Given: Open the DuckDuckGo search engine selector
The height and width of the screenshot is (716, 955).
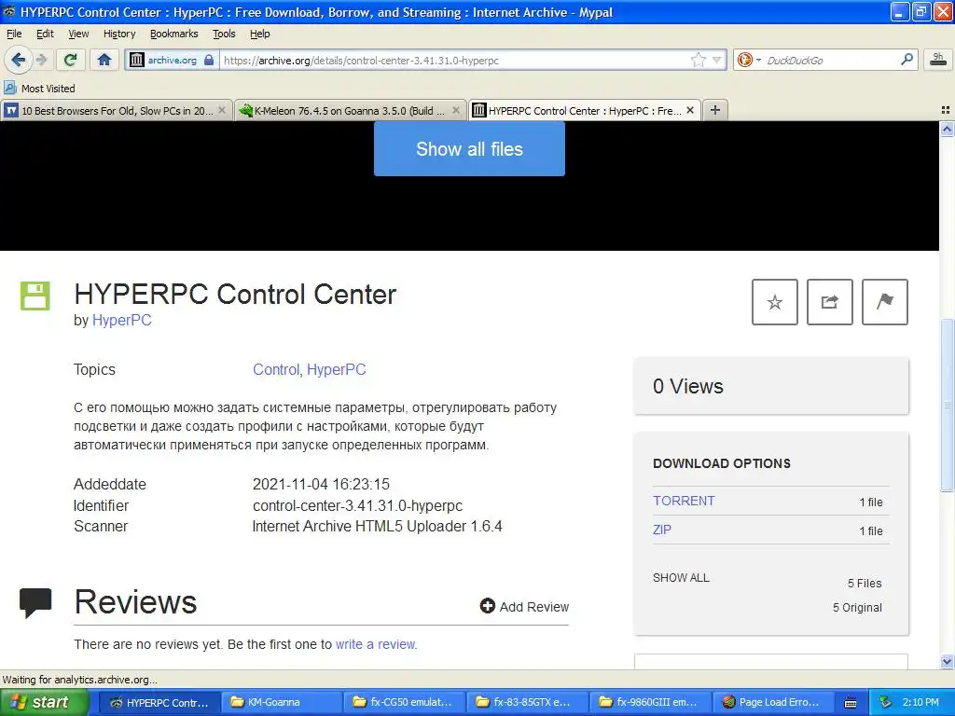Looking at the screenshot, I should coord(749,60).
